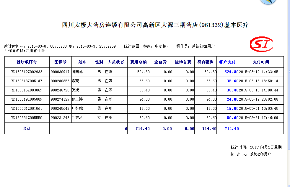Click blue account payment value 30.40
Image resolution: width=290 pixels, height=187 pixels.
[x=233, y=90]
